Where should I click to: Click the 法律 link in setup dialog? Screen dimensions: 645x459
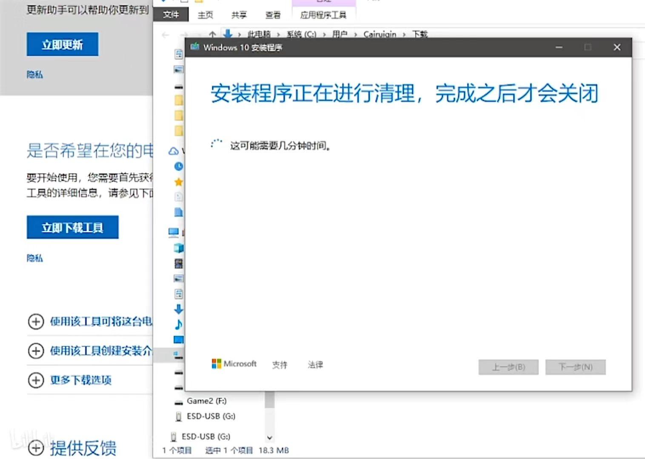[315, 365]
